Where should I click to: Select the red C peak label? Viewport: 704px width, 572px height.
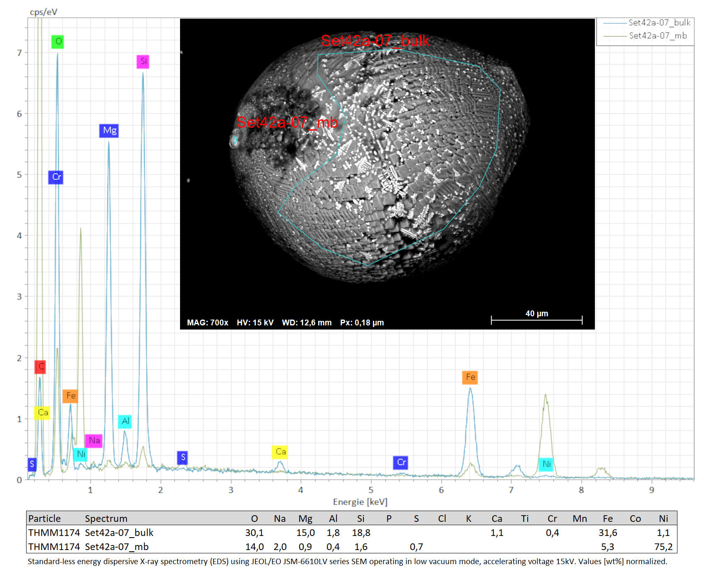click(40, 367)
